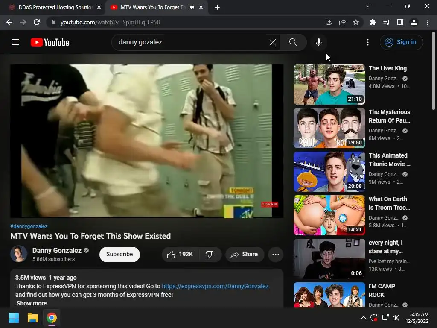Image resolution: width=437 pixels, height=328 pixels.
Task: Sign in to YouTube
Action: click(x=401, y=42)
